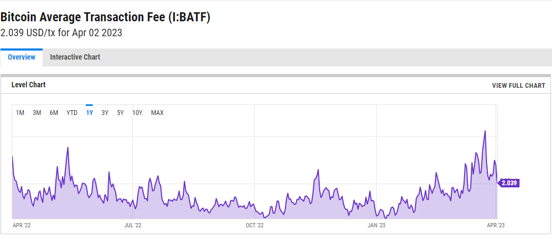Open the Interactive Chart tab
The width and height of the screenshot is (552, 239).
[75, 57]
